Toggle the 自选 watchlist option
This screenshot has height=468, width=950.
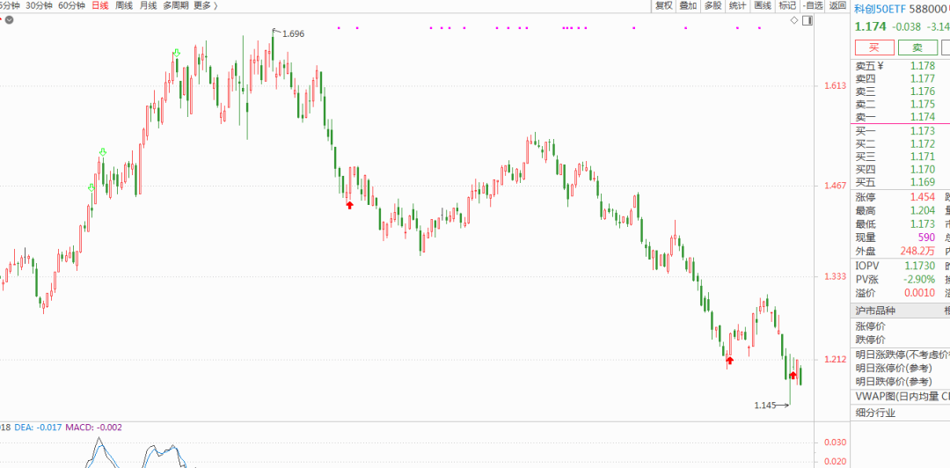pyautogui.click(x=812, y=5)
